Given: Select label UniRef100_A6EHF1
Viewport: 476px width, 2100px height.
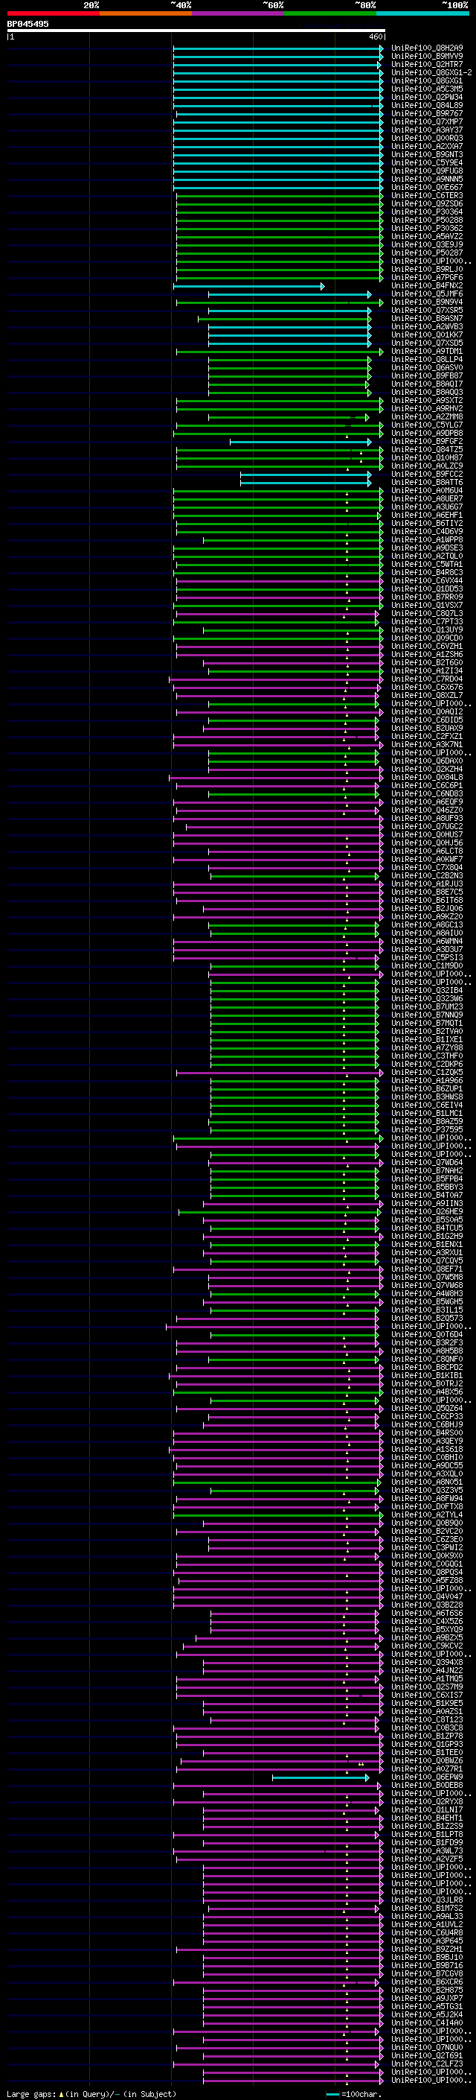Looking at the screenshot, I should click(x=427, y=516).
